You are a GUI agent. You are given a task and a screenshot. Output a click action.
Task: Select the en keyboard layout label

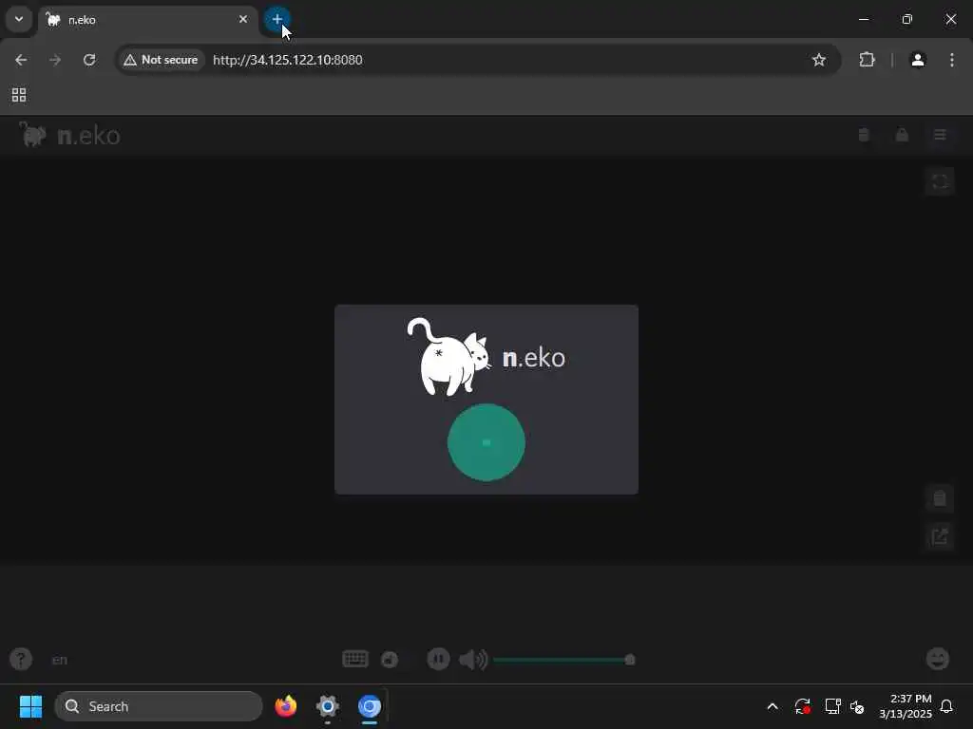tap(60, 660)
